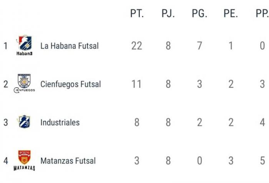Click the La Habana Futsal team logo
Viewport: 269px width, 183px height.
pos(24,46)
